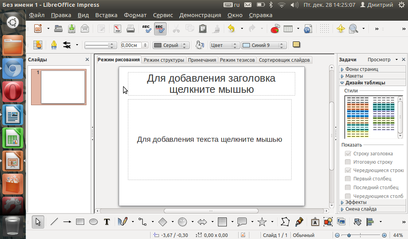Run the Spelling check icon
408x239 pixels.
(147, 29)
